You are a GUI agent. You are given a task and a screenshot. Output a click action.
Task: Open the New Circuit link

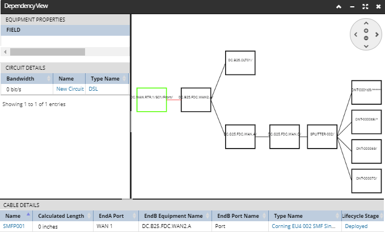(70, 89)
